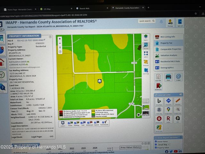The width and height of the screenshot is (205, 154).
Task: Click the sign out button
Action: (x=180, y=22)
